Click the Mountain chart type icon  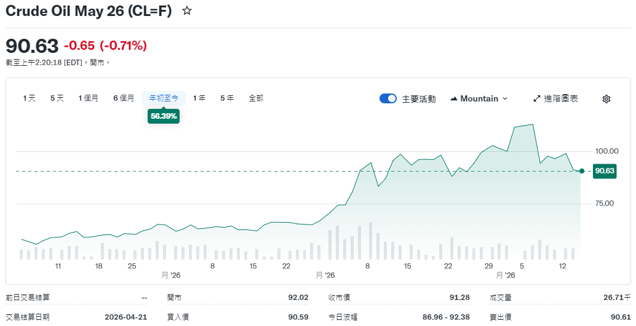pyautogui.click(x=454, y=98)
